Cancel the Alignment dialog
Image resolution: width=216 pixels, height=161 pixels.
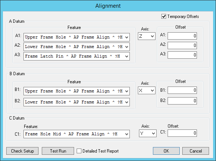(x=195, y=151)
